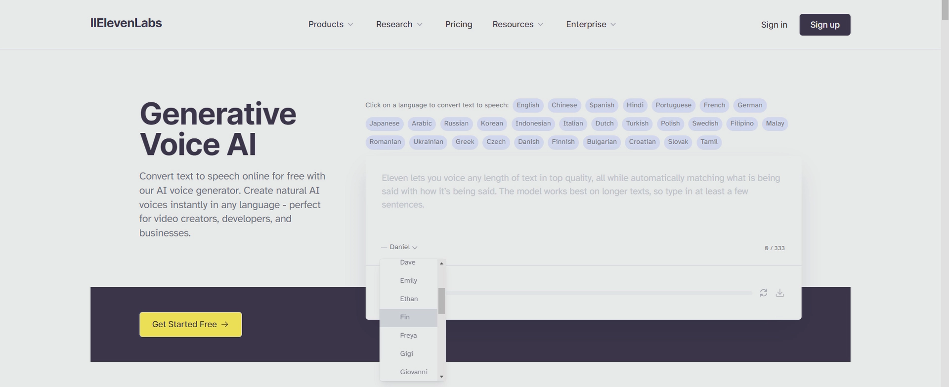Image resolution: width=949 pixels, height=387 pixels.
Task: Choose the Arabic language chip
Action: tap(422, 123)
